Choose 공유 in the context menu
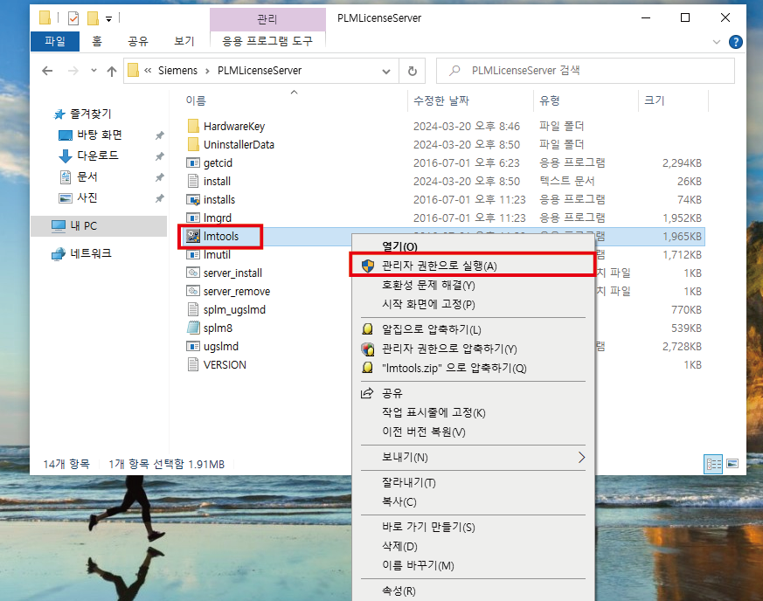 pyautogui.click(x=473, y=393)
